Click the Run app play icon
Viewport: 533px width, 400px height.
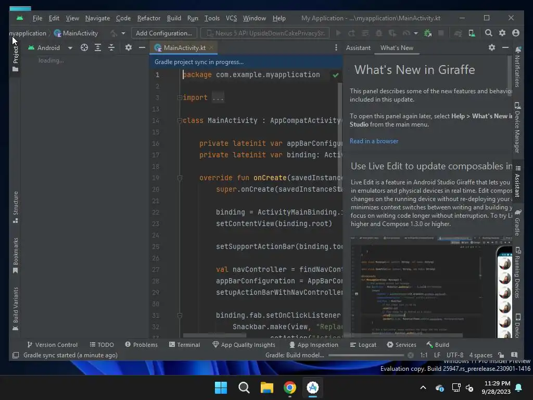[338, 33]
